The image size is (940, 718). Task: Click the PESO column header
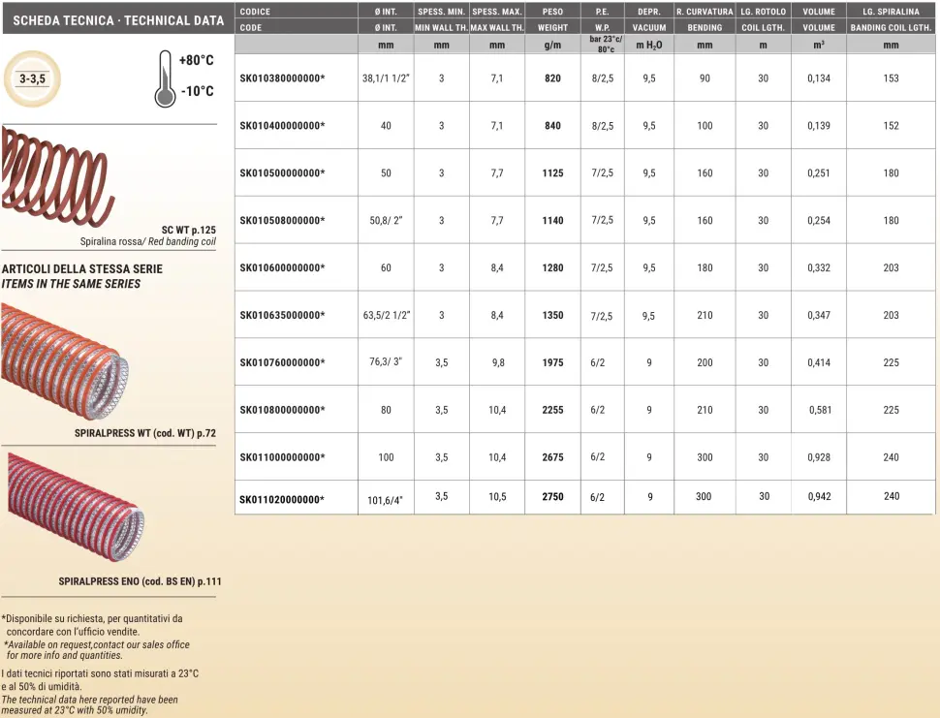click(552, 12)
